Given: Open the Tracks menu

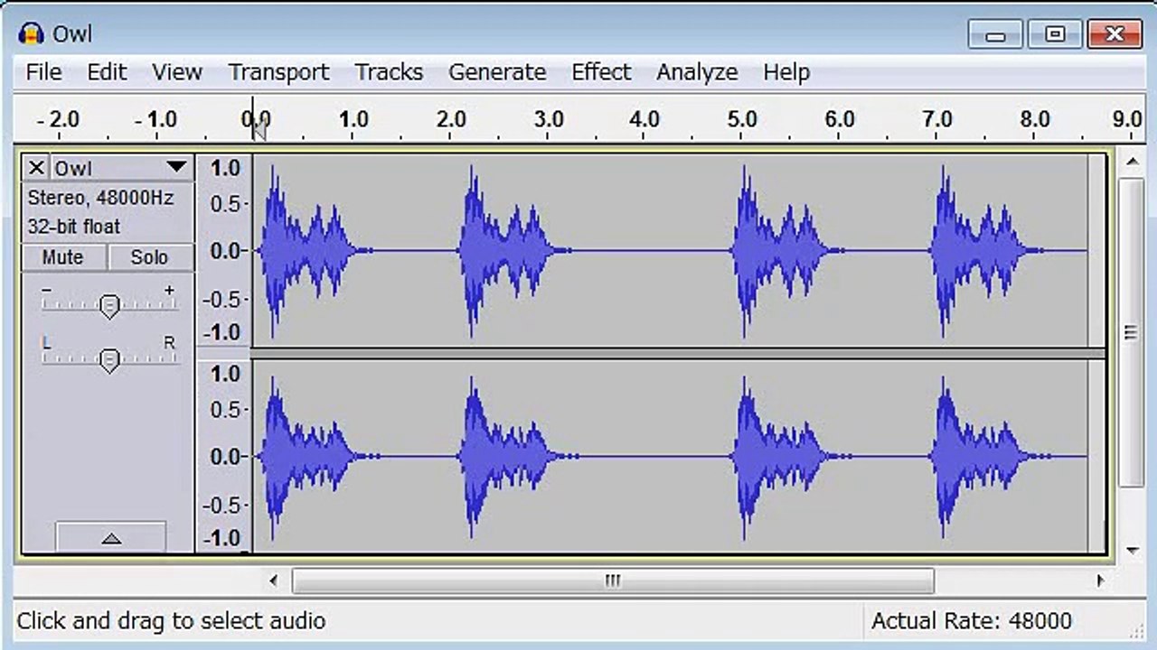Looking at the screenshot, I should pos(389,72).
